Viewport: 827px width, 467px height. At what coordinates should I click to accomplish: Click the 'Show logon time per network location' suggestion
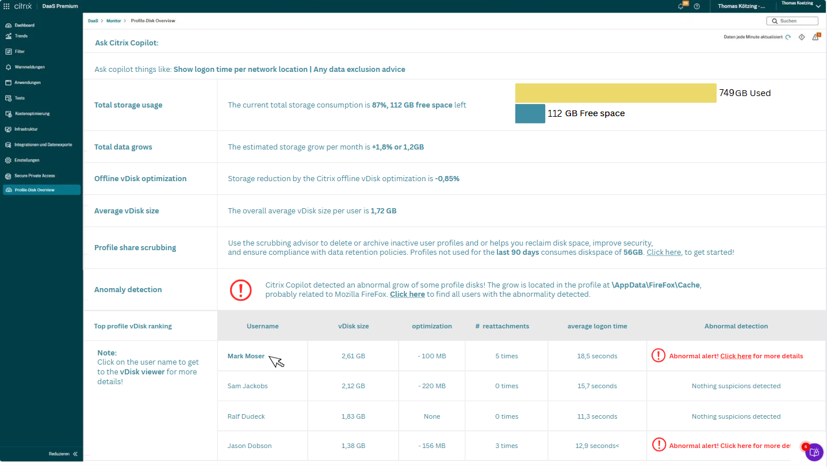240,70
